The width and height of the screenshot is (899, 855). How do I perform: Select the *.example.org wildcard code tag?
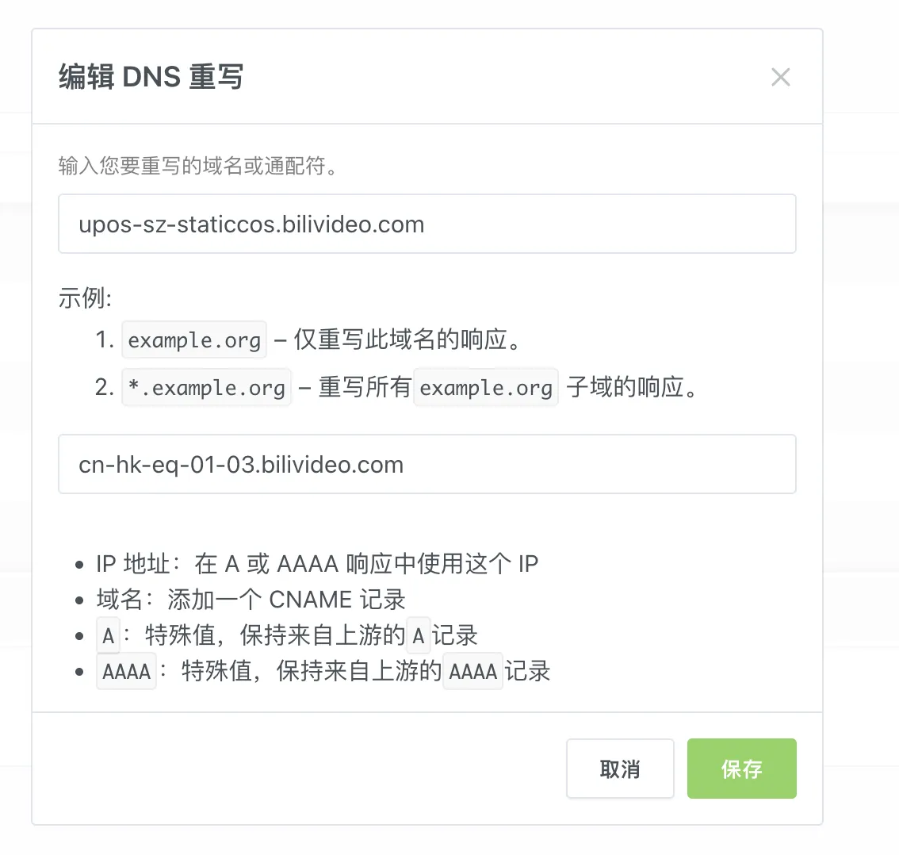point(206,388)
